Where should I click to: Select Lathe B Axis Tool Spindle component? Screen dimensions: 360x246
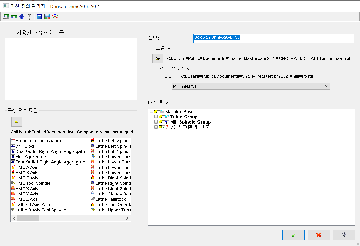38,210
